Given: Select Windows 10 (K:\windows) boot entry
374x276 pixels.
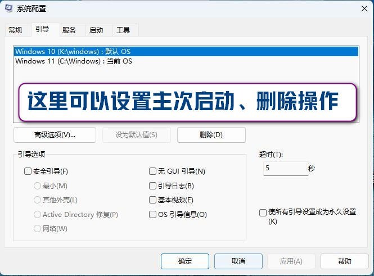Looking at the screenshot, I should (73, 52).
